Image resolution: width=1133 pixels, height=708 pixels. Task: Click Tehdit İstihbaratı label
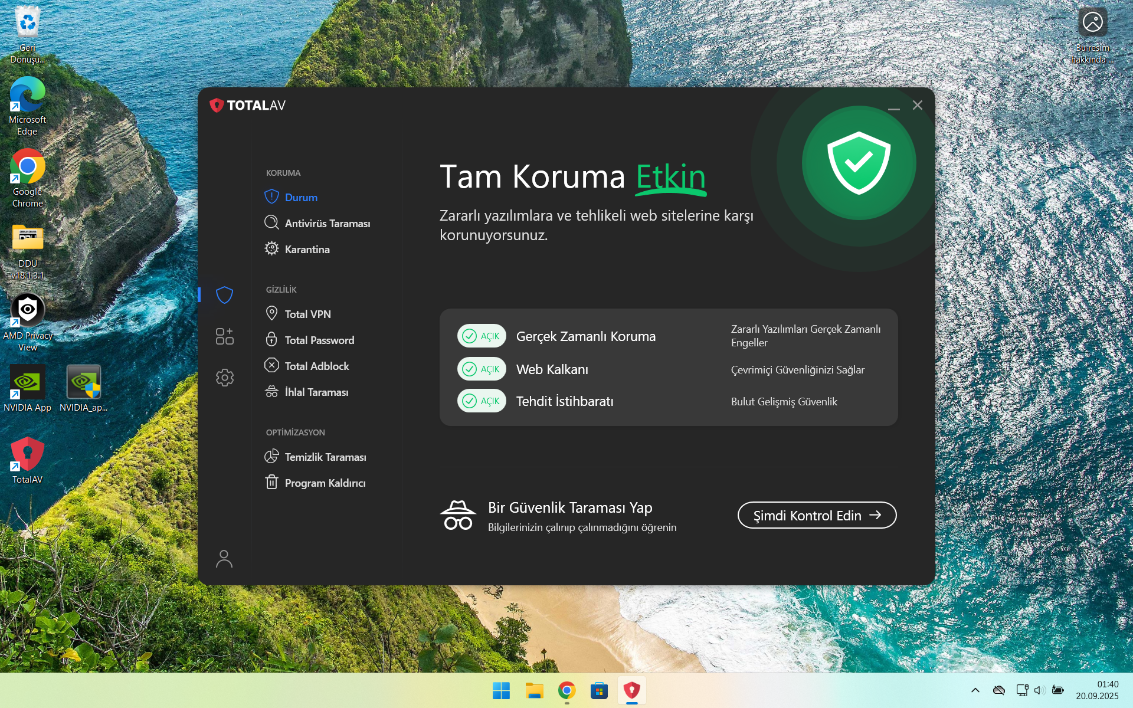point(565,401)
